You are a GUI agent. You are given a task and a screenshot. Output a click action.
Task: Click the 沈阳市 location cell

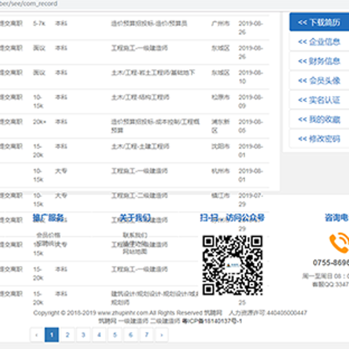click(220, 146)
